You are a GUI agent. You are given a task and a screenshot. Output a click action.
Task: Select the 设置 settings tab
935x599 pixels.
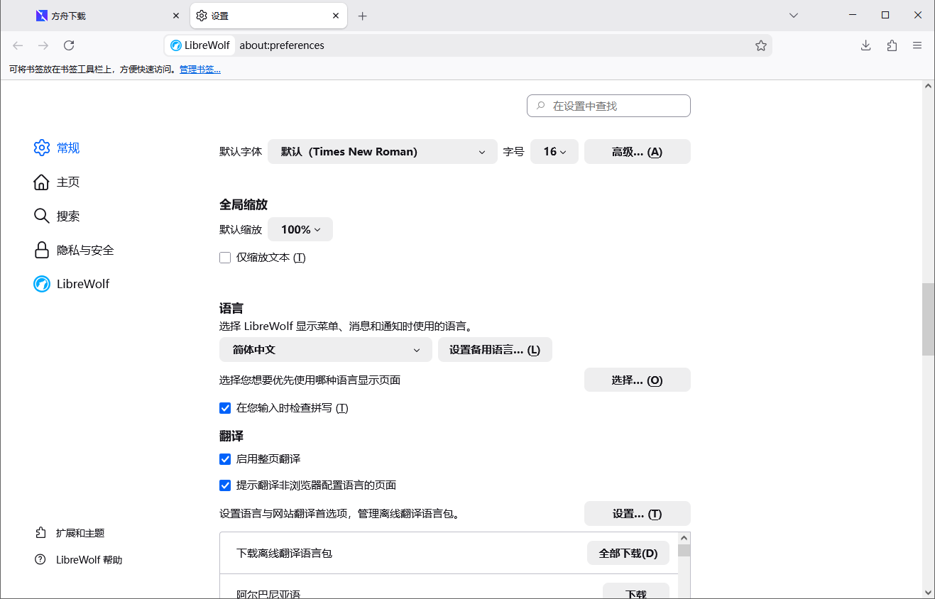coord(263,15)
